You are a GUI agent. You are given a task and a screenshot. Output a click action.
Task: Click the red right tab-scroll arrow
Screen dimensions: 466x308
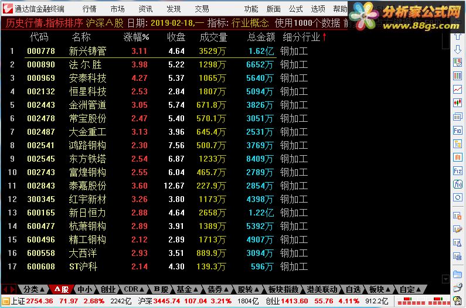12,289
